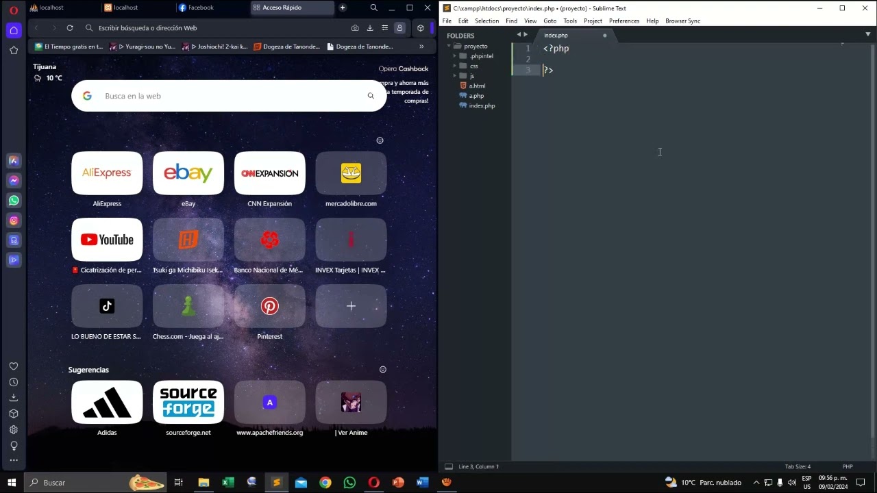Reload the page in Opera
Screen dimensions: 877x493
(70, 28)
